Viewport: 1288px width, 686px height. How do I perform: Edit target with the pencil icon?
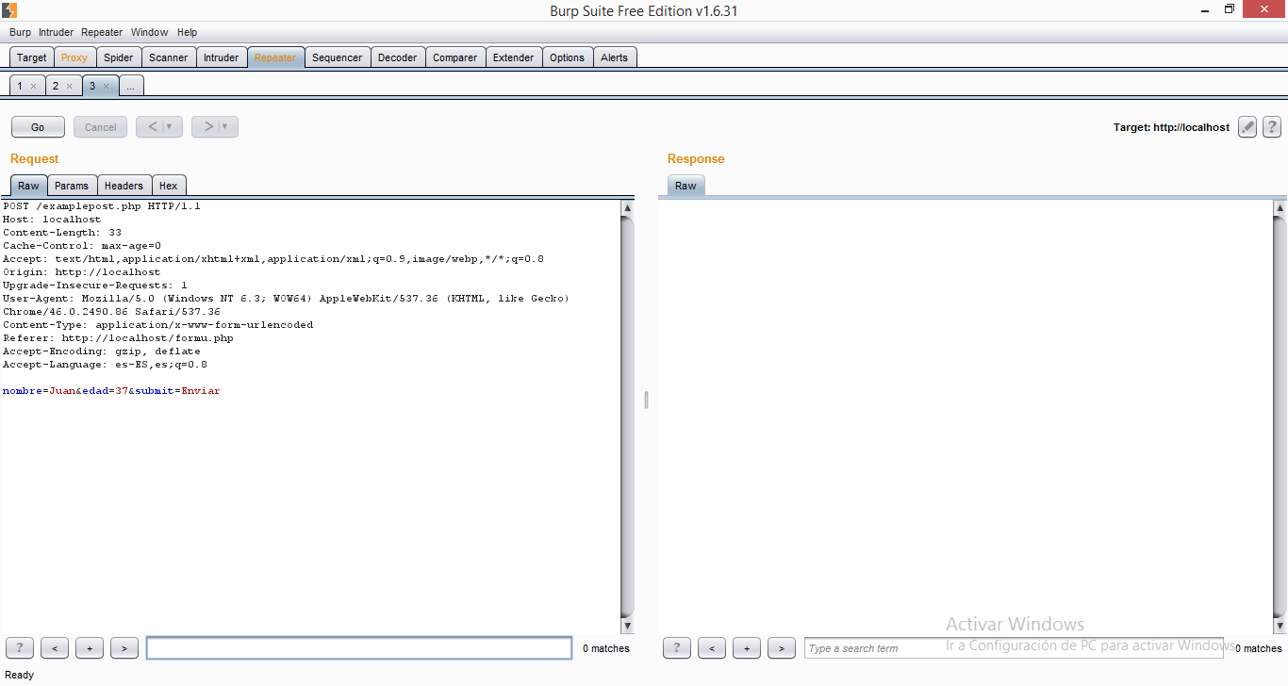[x=1247, y=127]
